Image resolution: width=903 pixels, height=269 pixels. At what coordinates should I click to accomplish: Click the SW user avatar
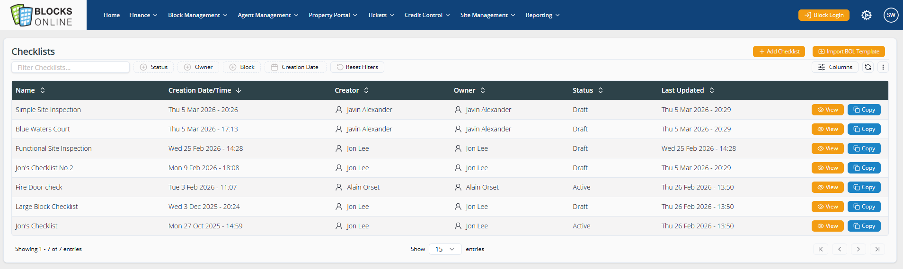coord(891,15)
